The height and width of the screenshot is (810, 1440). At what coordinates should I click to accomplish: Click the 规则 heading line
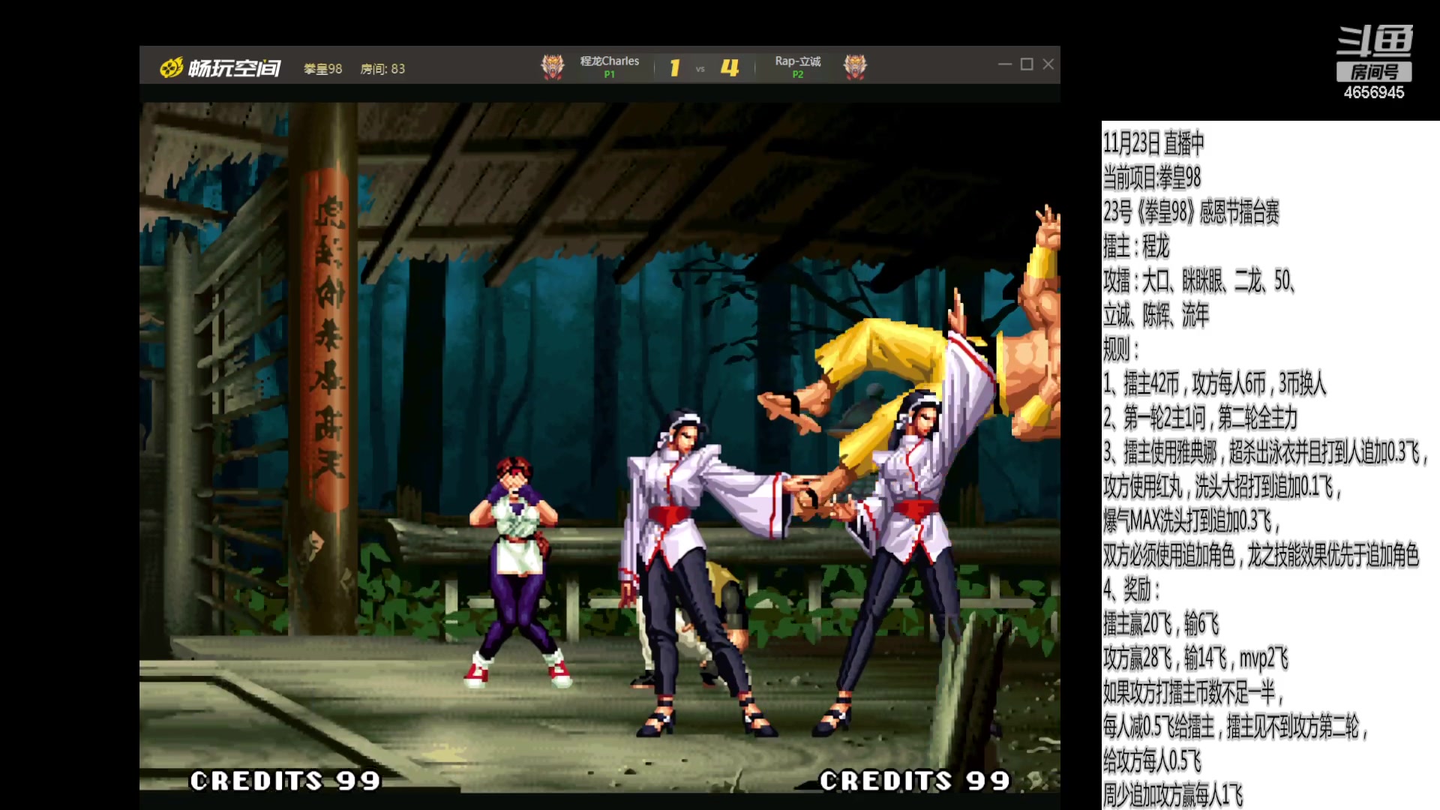click(1121, 349)
